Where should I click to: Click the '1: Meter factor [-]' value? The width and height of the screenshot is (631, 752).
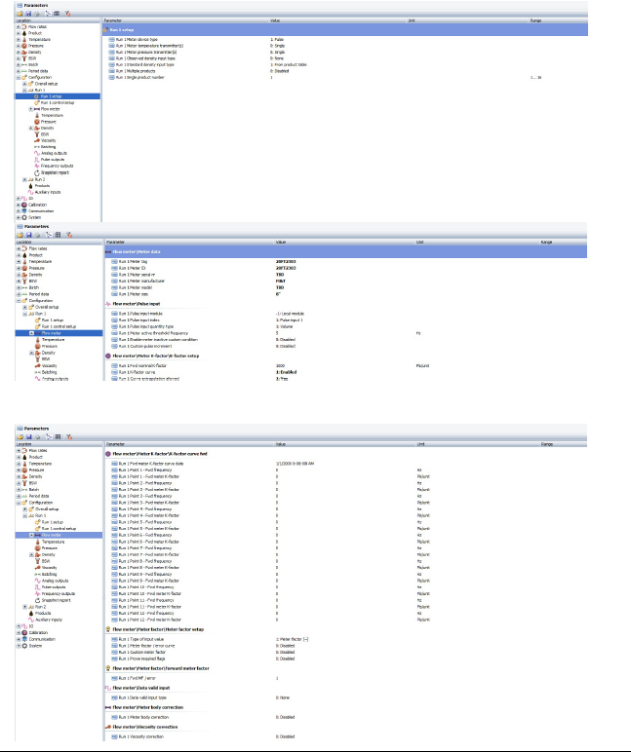[x=292, y=639]
